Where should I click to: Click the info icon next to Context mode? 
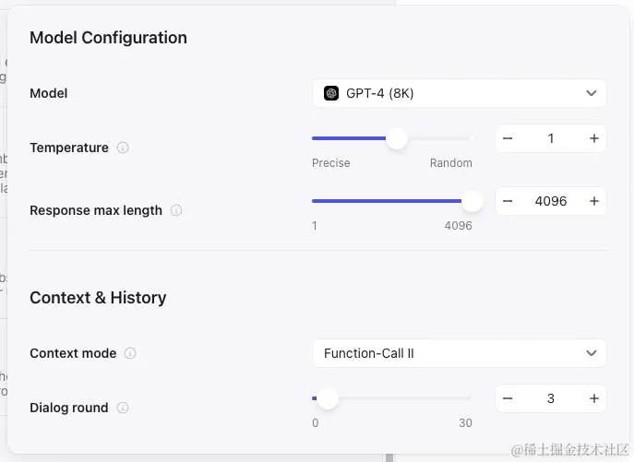pos(130,353)
